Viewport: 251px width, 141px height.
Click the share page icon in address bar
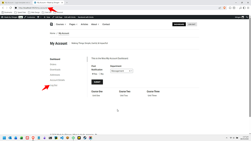(220, 8)
